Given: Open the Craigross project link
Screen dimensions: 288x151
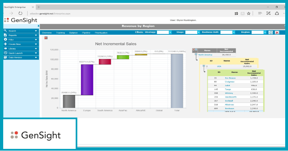Looking at the screenshot, I should click(x=230, y=82).
